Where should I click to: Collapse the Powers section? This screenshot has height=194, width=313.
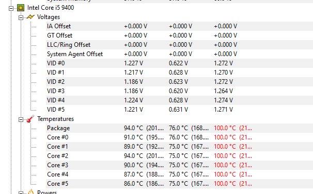pyautogui.click(x=21, y=193)
